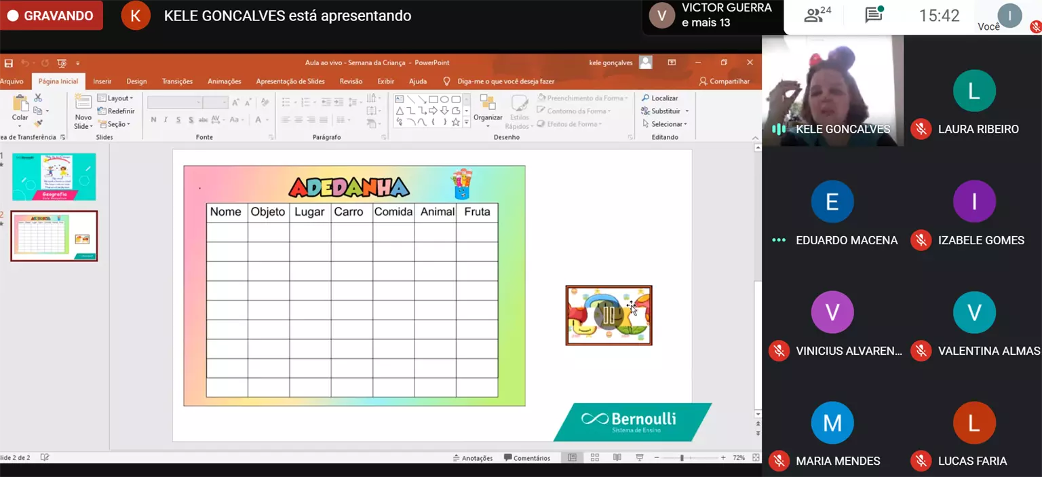
Task: Click the Save icon in quick access toolbar
Action: click(x=9, y=63)
